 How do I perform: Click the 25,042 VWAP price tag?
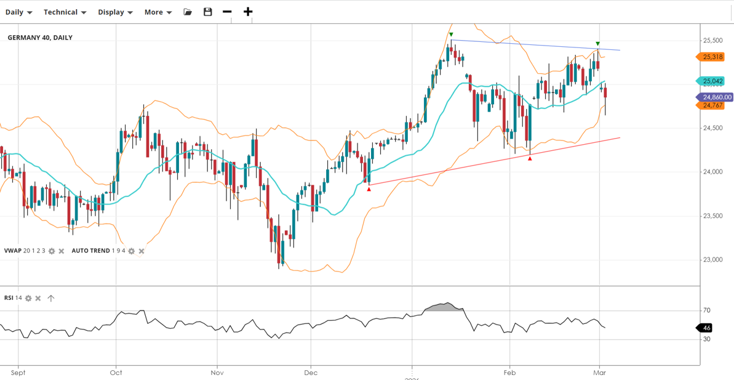712,81
